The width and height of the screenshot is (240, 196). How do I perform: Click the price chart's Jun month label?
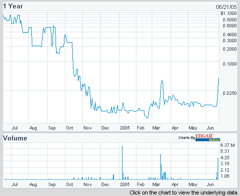point(210,128)
